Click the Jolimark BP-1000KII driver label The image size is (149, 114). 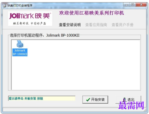(20, 52)
